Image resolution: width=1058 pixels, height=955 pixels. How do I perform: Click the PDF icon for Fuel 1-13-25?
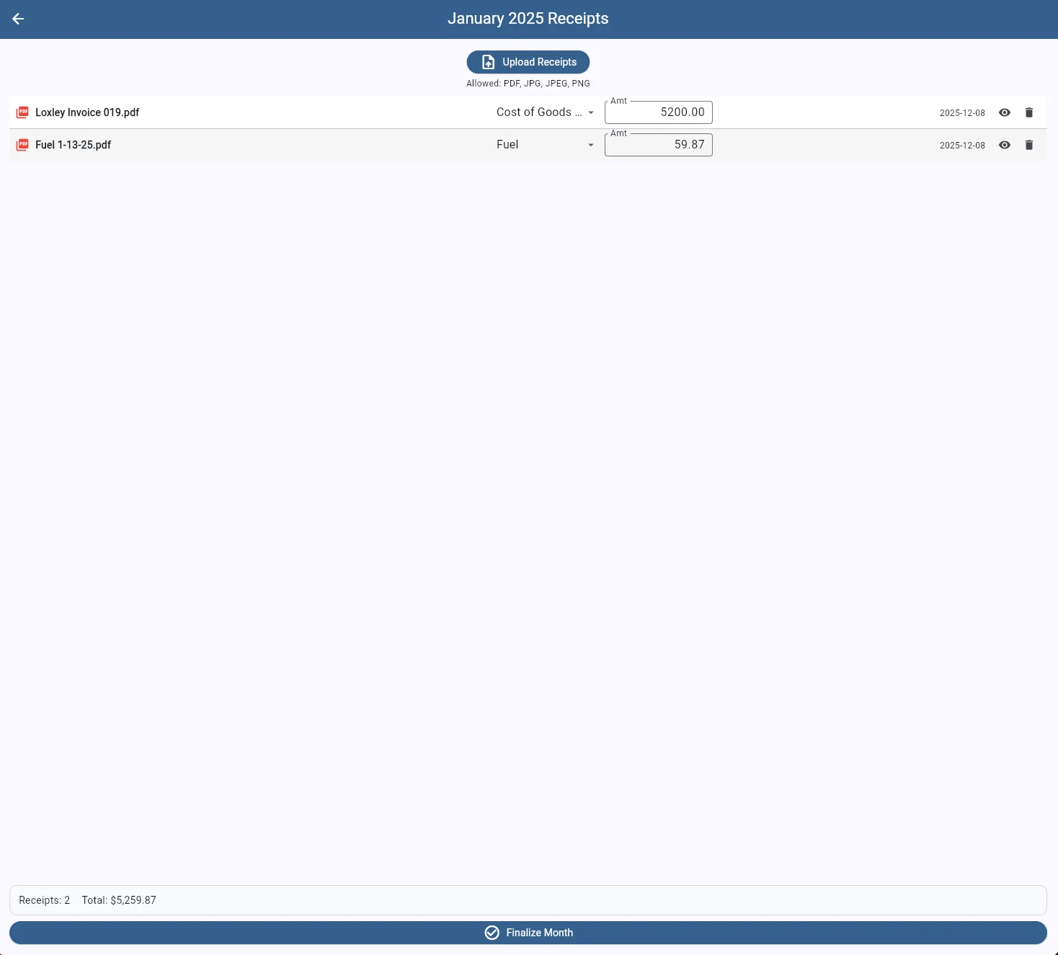pos(22,145)
